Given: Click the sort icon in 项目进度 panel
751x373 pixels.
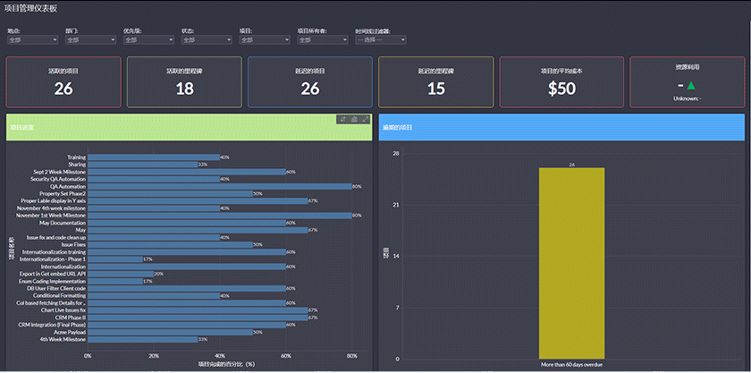Looking at the screenshot, I should pos(342,119).
